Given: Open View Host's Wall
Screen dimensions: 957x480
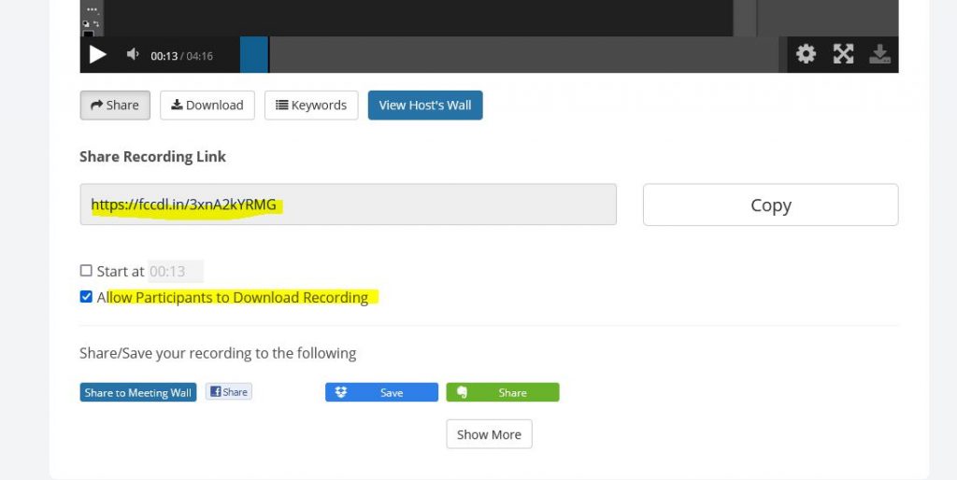Looking at the screenshot, I should (425, 105).
